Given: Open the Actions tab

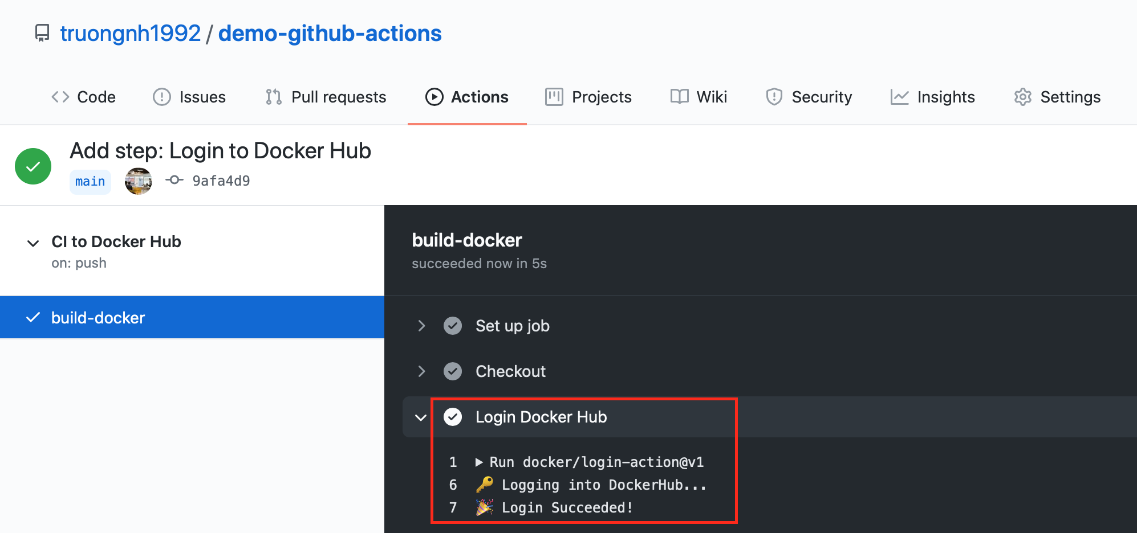Looking at the screenshot, I should click(x=467, y=97).
